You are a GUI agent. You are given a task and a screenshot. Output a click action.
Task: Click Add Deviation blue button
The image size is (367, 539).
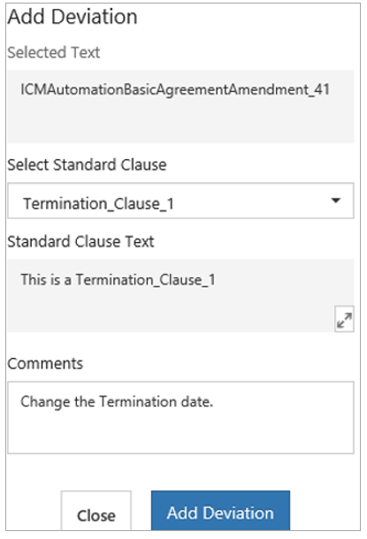pos(220,511)
